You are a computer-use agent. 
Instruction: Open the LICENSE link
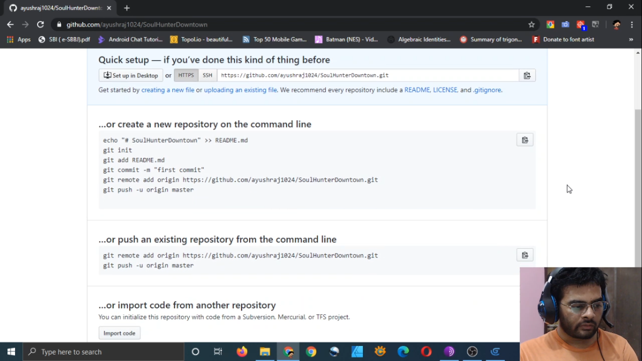click(x=446, y=90)
